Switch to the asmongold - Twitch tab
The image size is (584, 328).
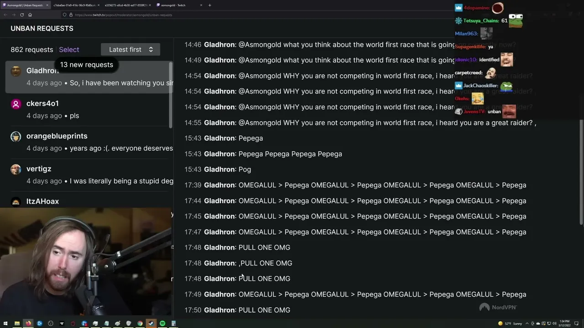(x=179, y=5)
